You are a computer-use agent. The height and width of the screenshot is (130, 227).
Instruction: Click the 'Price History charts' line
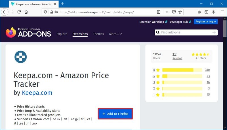coord(29,106)
